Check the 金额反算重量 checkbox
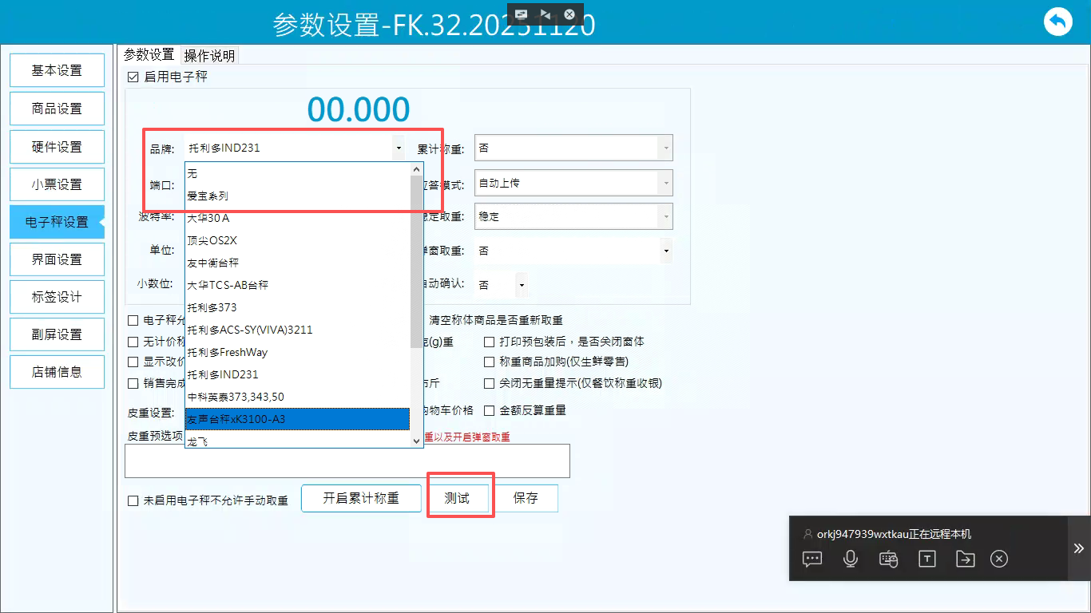 pyautogui.click(x=490, y=411)
